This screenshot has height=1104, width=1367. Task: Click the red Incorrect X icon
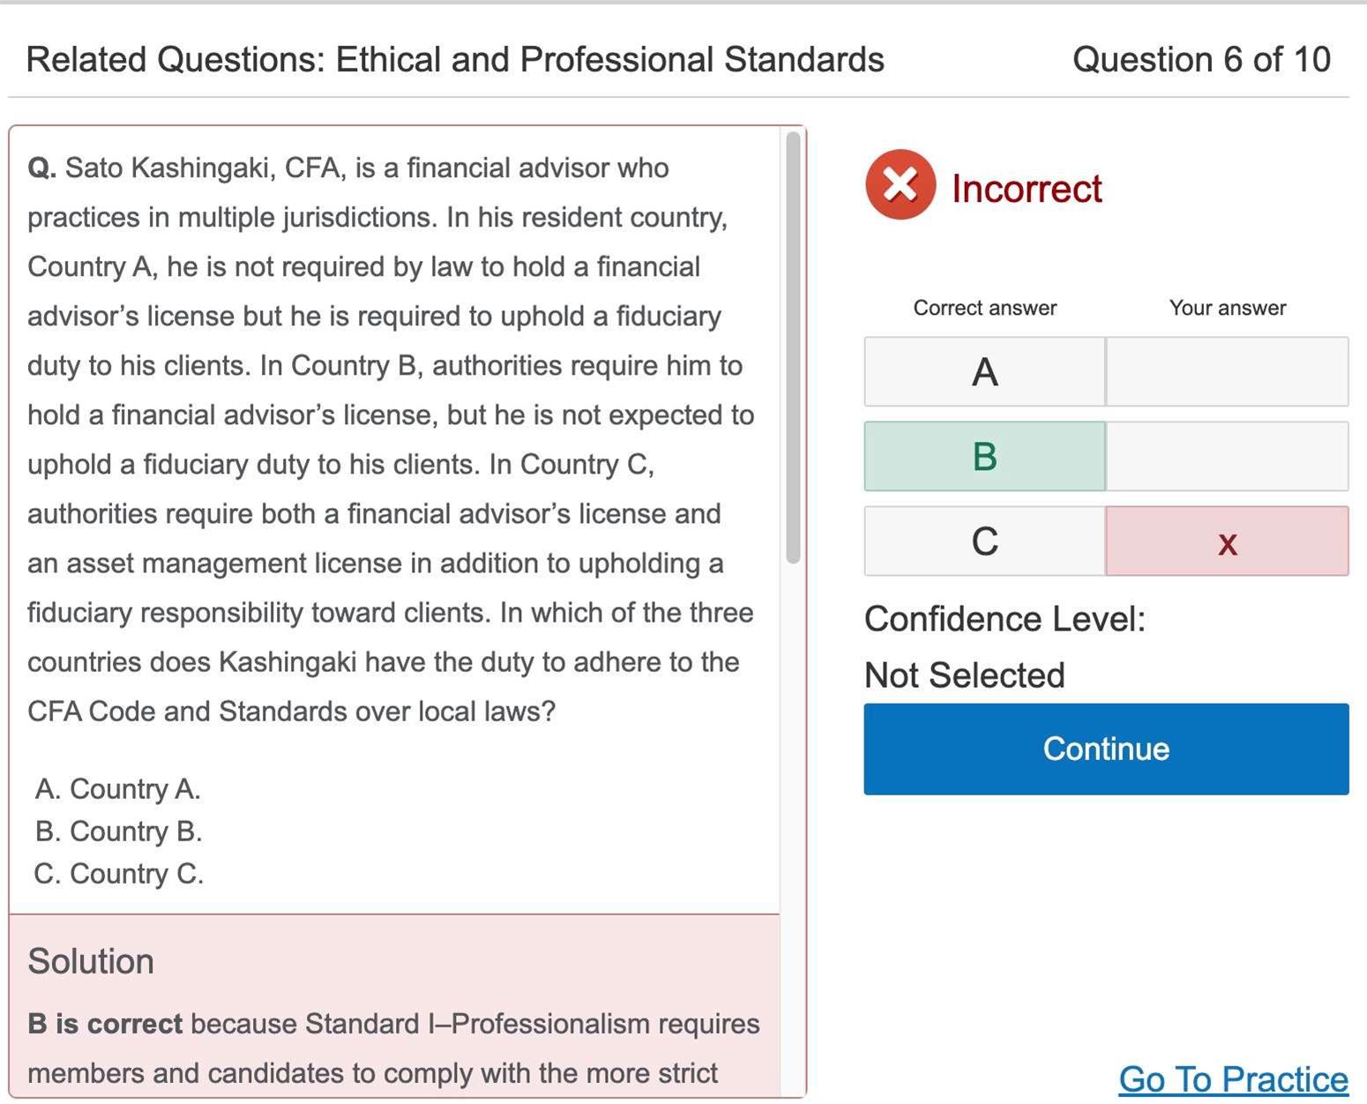pyautogui.click(x=900, y=185)
